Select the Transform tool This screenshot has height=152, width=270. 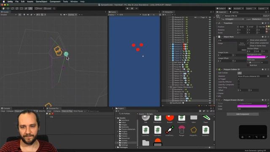pyautogui.click(x=26, y=8)
